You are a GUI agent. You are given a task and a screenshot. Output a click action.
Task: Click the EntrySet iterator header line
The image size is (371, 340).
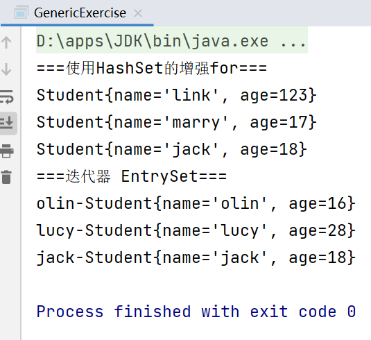(x=132, y=176)
